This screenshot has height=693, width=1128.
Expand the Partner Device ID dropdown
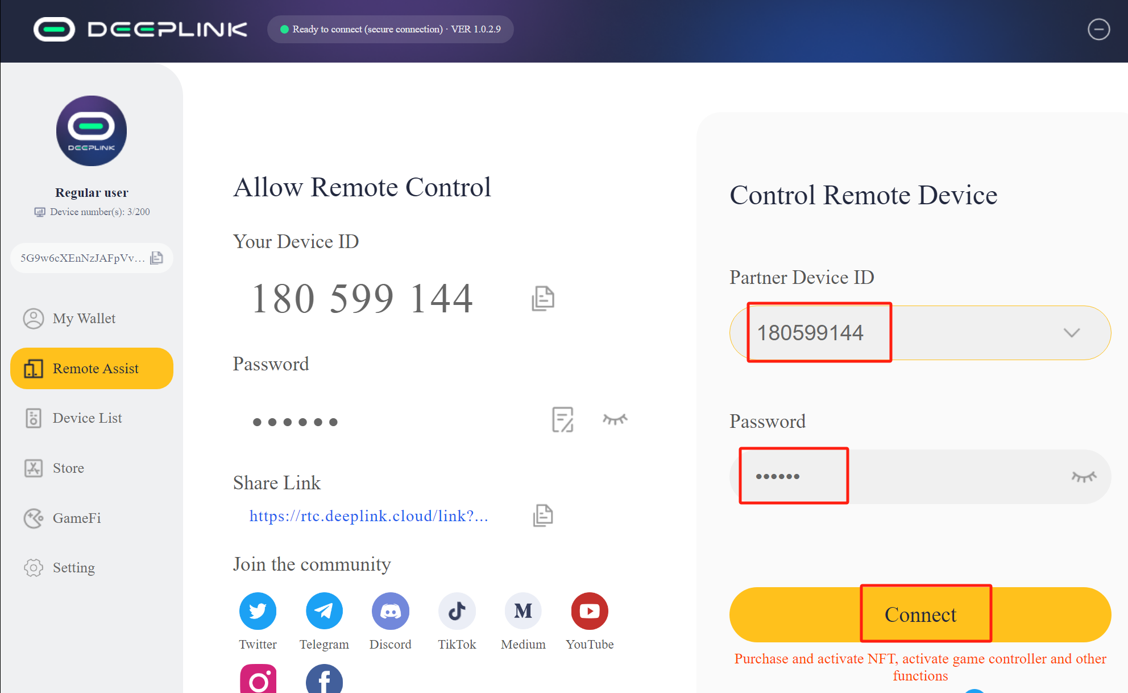pyautogui.click(x=1071, y=333)
